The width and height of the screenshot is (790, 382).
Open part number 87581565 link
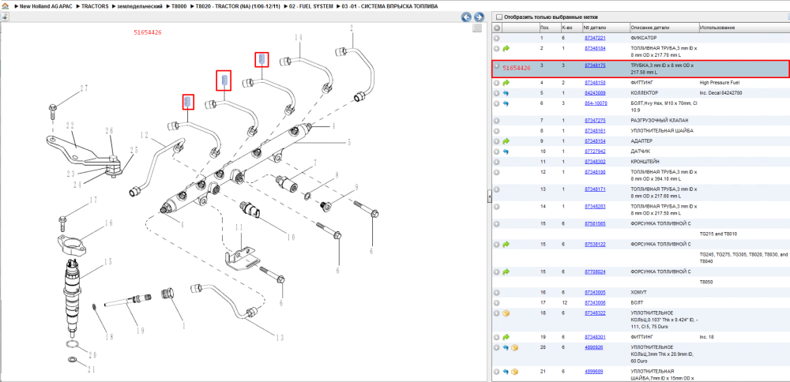[595, 223]
